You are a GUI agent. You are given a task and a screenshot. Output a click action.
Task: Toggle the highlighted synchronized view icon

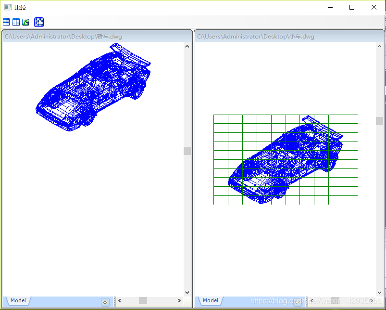point(39,22)
